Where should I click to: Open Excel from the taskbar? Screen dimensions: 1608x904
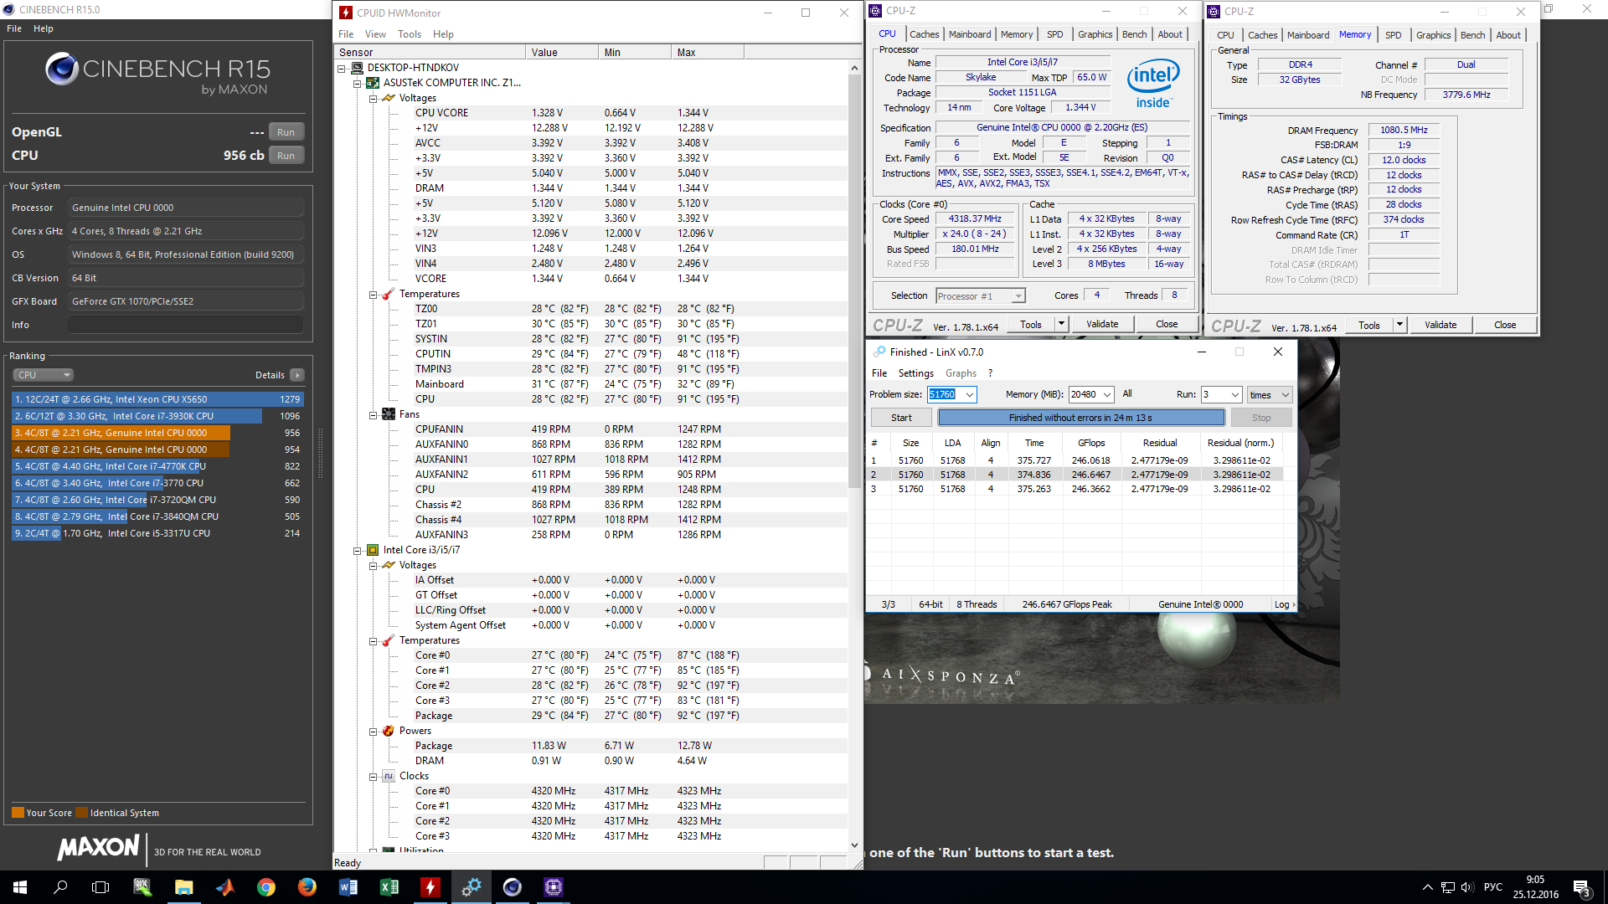point(389,887)
